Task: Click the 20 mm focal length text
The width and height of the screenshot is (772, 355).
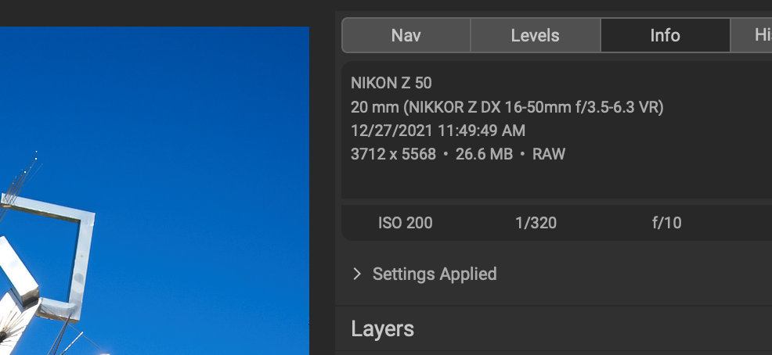Action: (370, 107)
